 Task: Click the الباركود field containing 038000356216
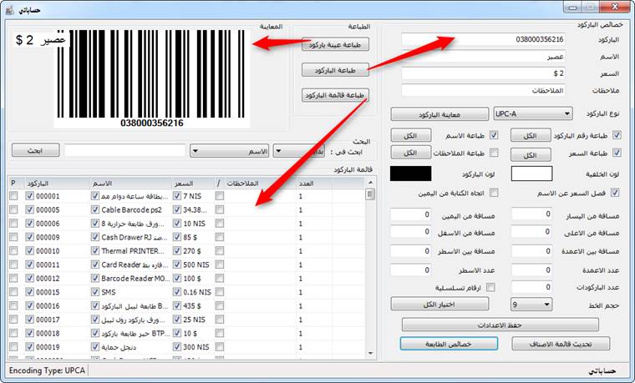click(483, 39)
